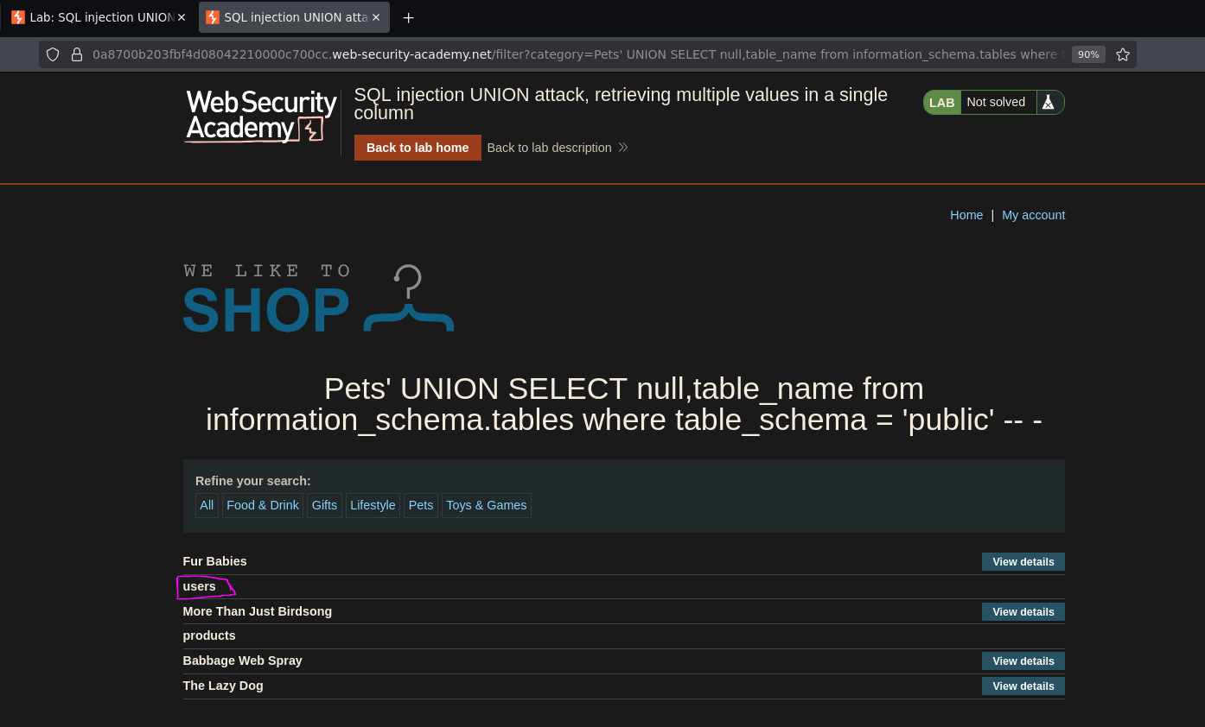Image resolution: width=1205 pixels, height=727 pixels.
Task: Click the Web Security Academy logo
Action: pyautogui.click(x=261, y=116)
